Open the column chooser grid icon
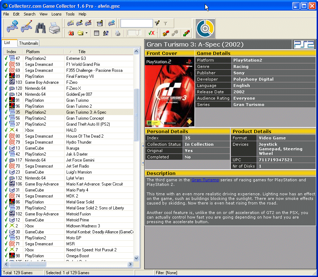 click(97, 33)
